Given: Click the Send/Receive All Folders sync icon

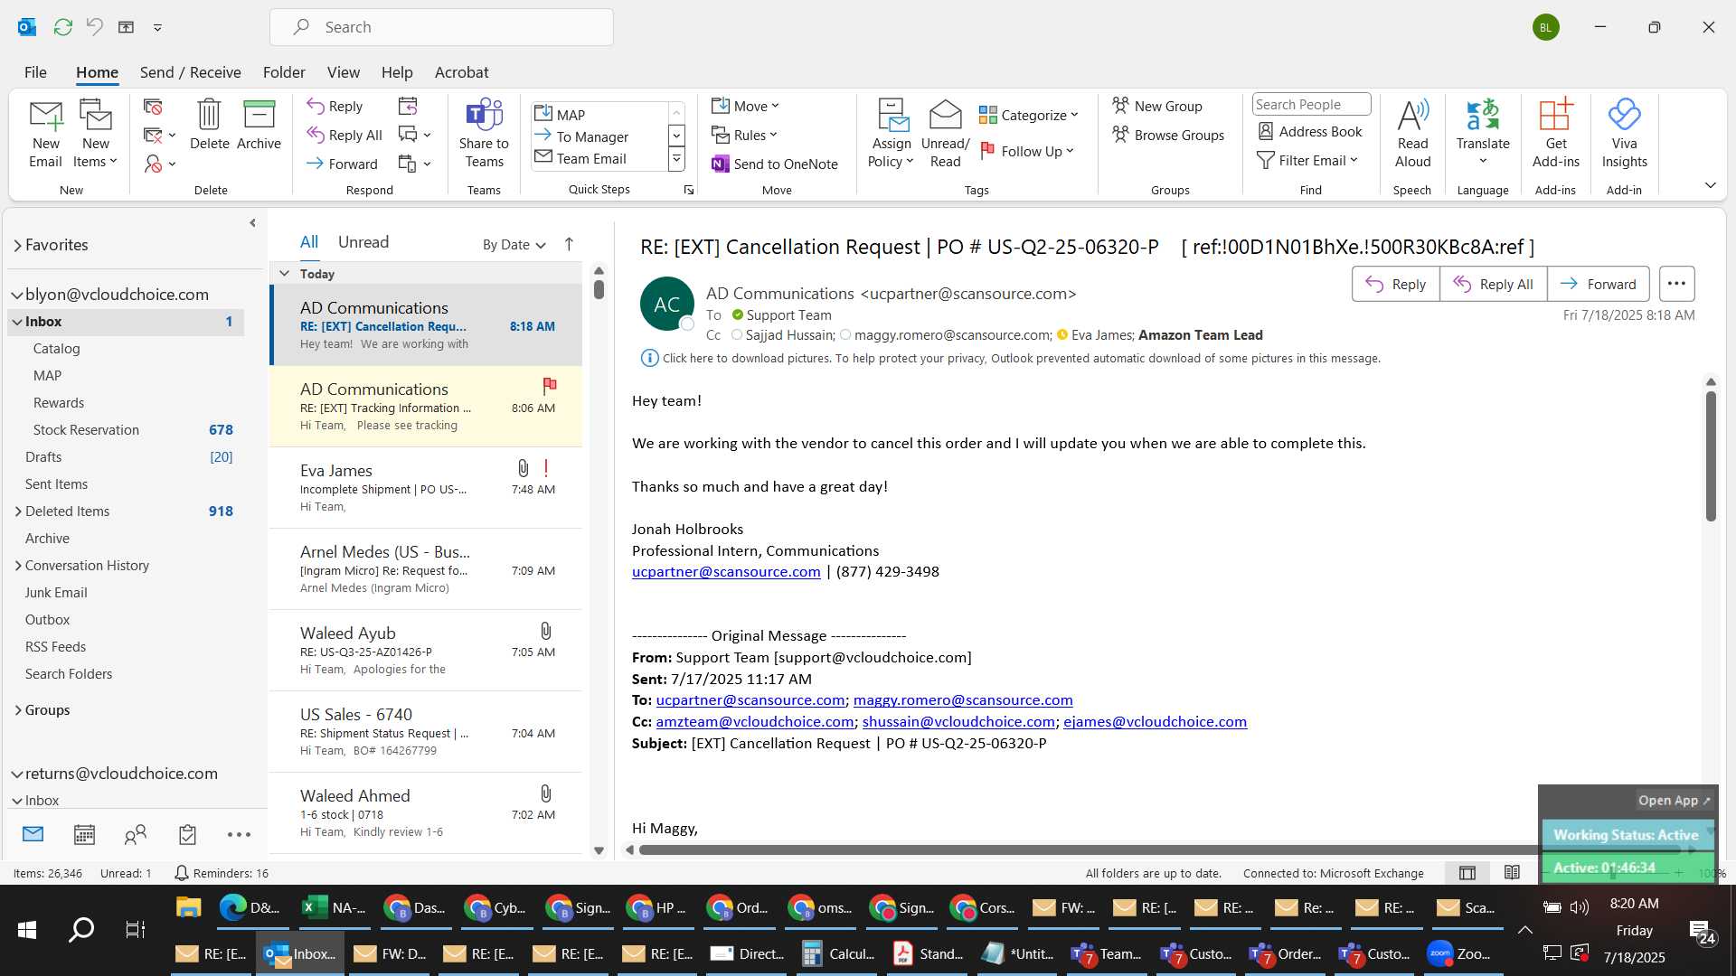Looking at the screenshot, I should click(62, 27).
